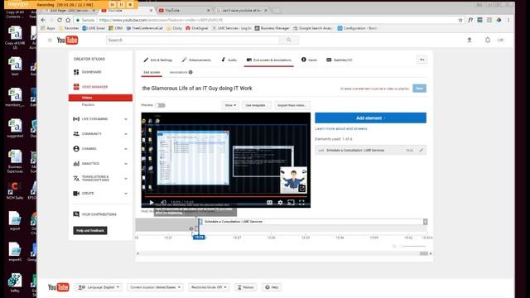Viewport: 530px width, 298px height.
Task: Mute the video player volume icon
Action: pos(164,202)
